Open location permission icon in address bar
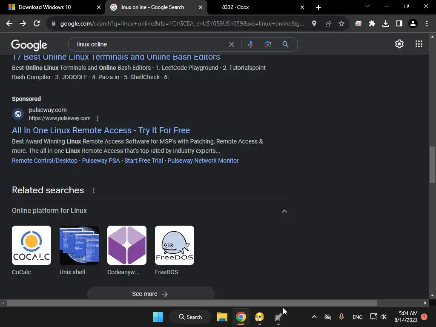Screen dimensions: 436x327 point(314,24)
